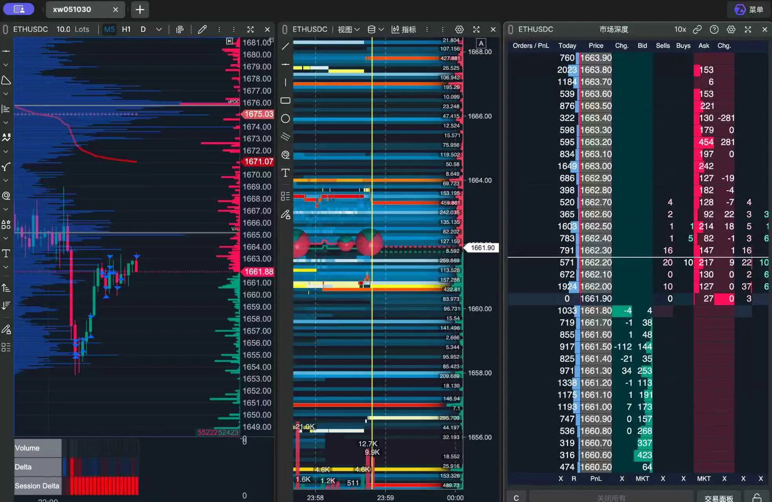Open market depth settings gear
This screenshot has height=502, width=772.
(731, 29)
